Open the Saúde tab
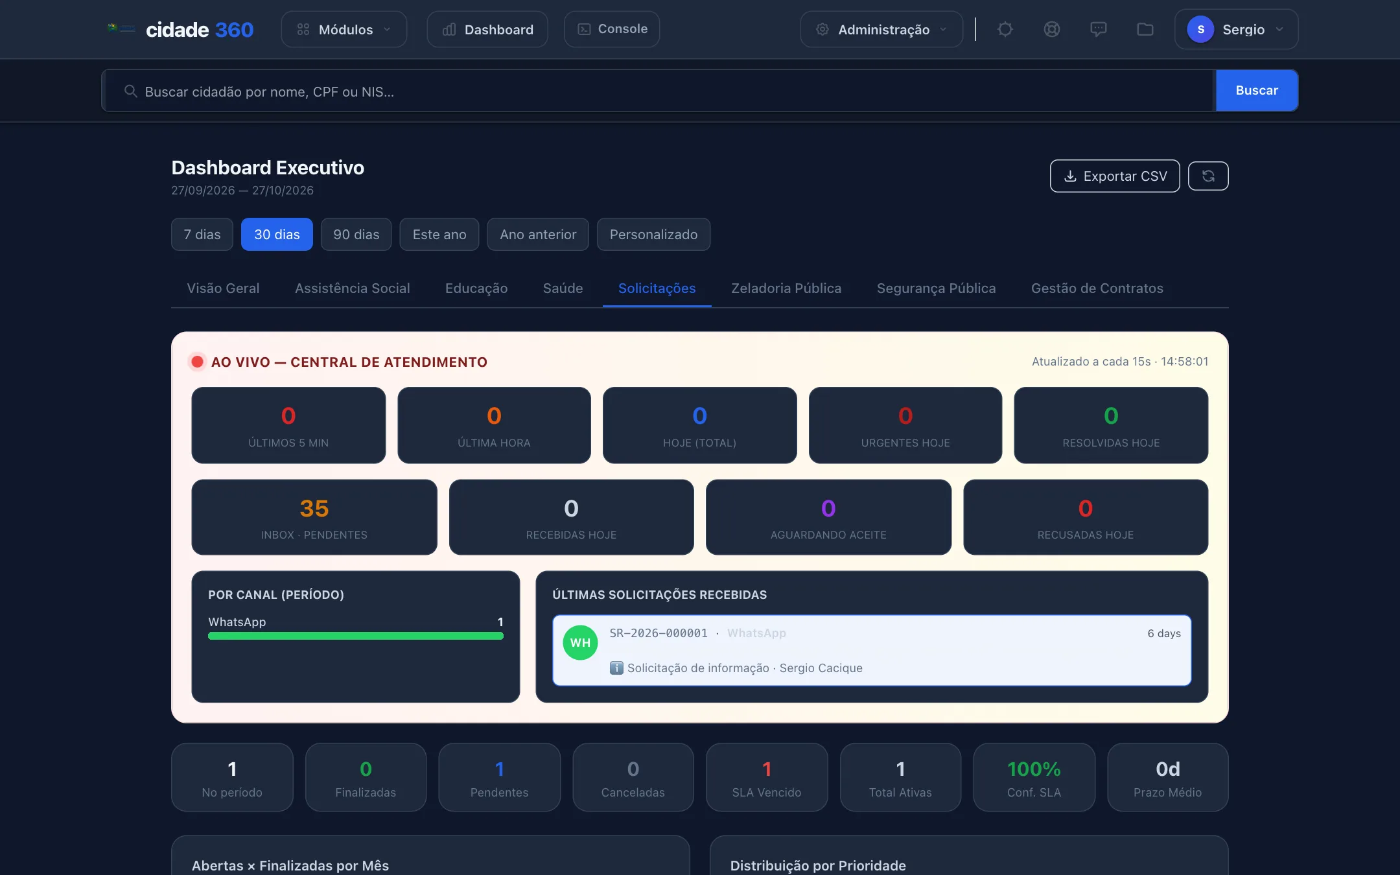Screen dimensions: 1400x875 (563, 288)
